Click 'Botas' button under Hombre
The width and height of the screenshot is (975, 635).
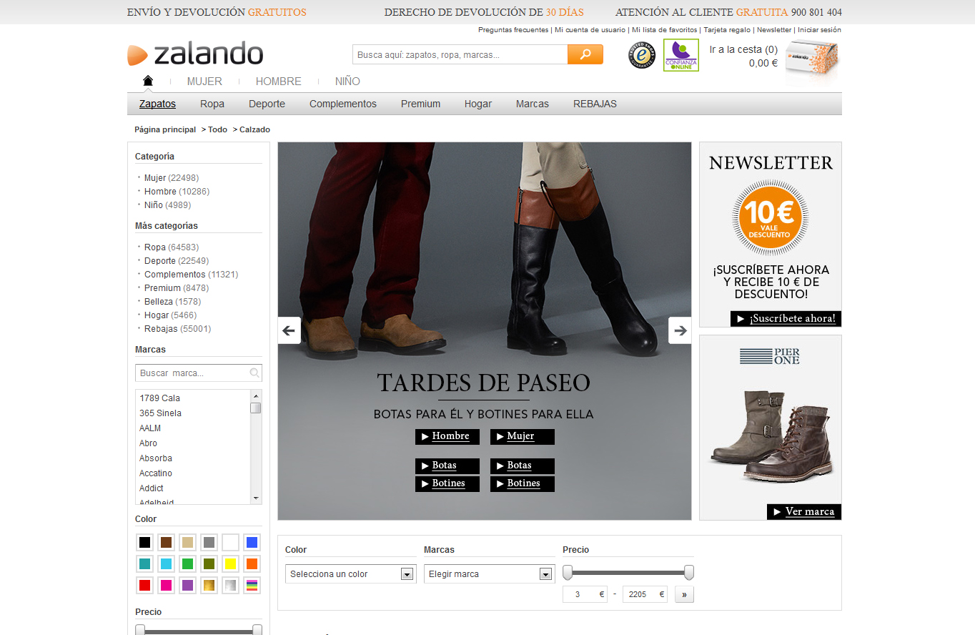pos(447,466)
